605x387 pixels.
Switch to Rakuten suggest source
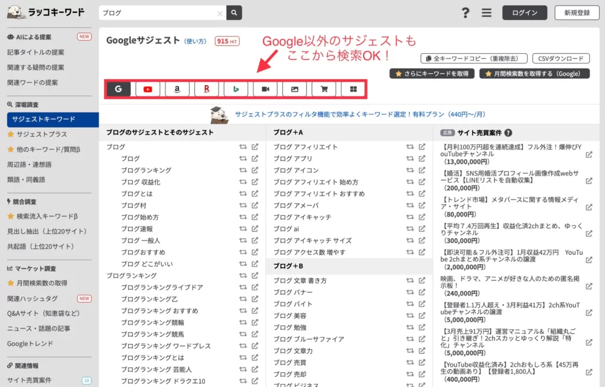click(x=207, y=89)
